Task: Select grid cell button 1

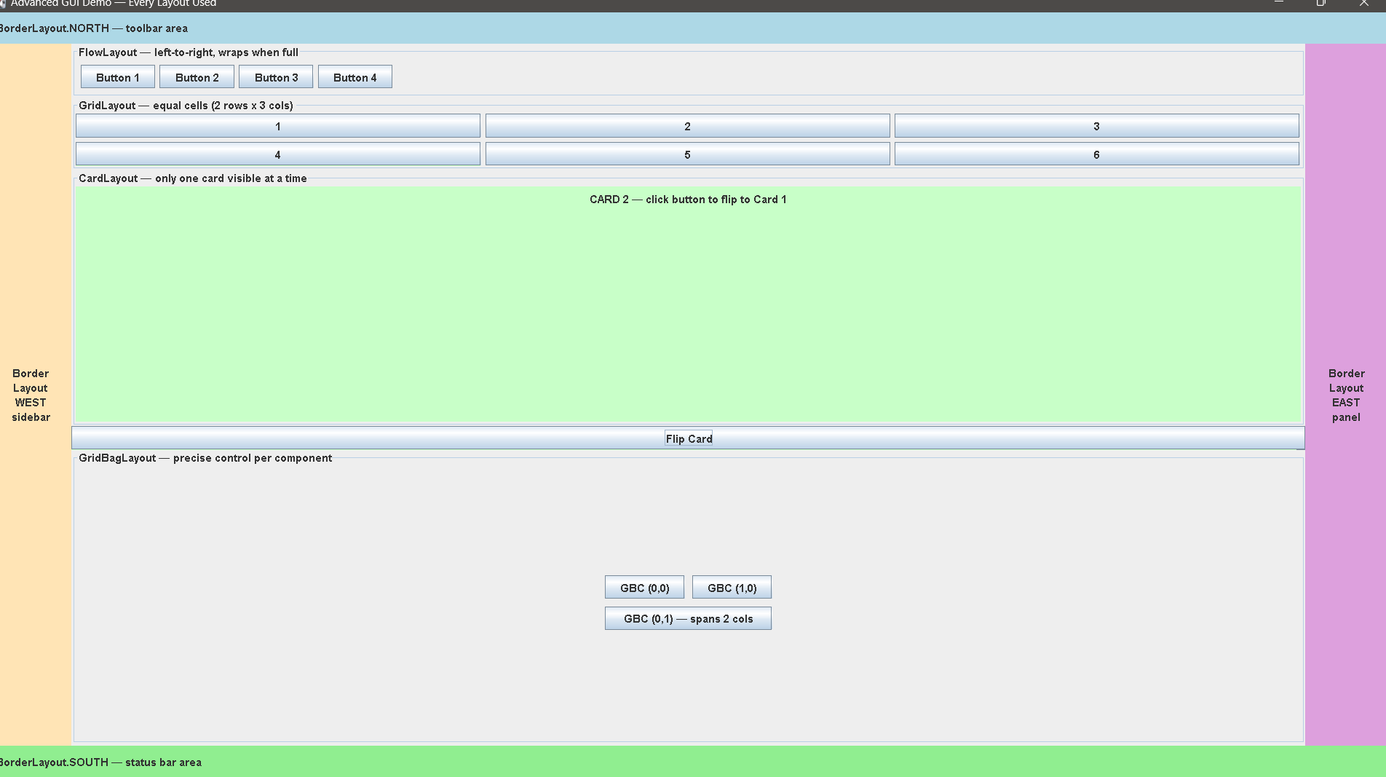Action: 277,125
